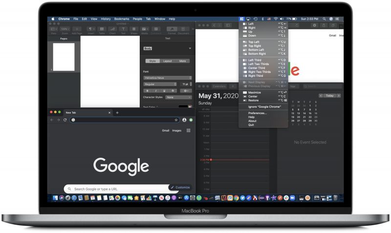Choose Maximize in the Rectangle menu
Screen dimensions: 391x233
[x=263, y=93]
